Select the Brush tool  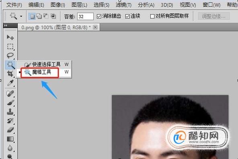pos(10,102)
